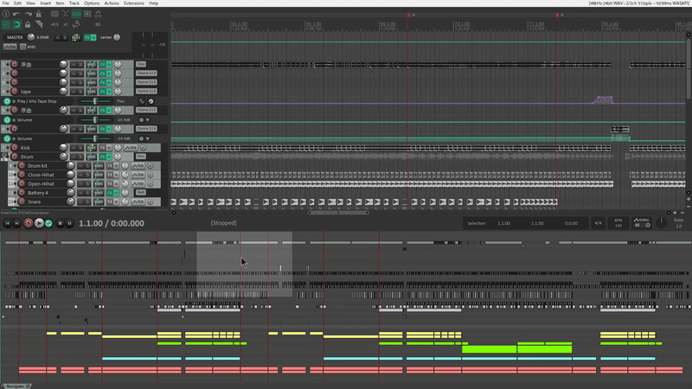Click the Play parameter label on Tape Stop
692x389 pixels.
point(120,101)
